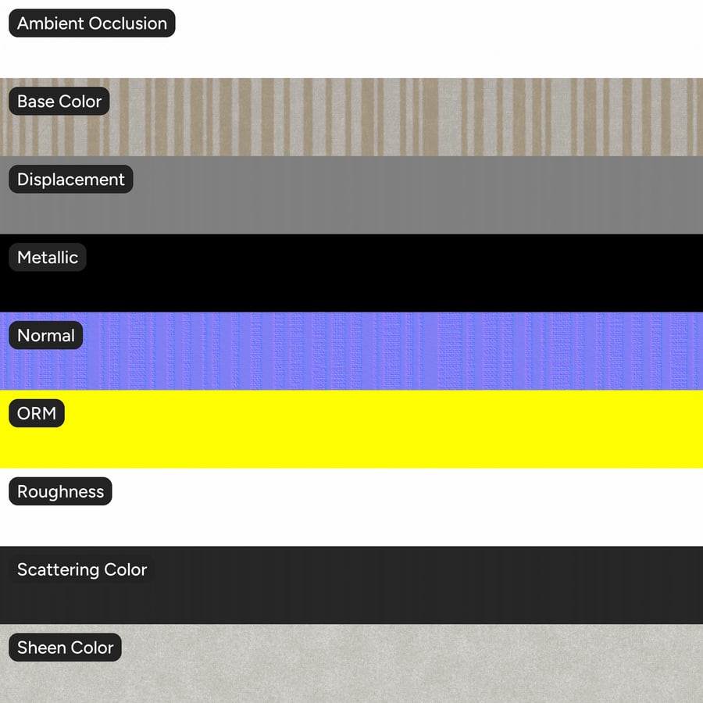Open the purple Normal map strip

point(351,351)
